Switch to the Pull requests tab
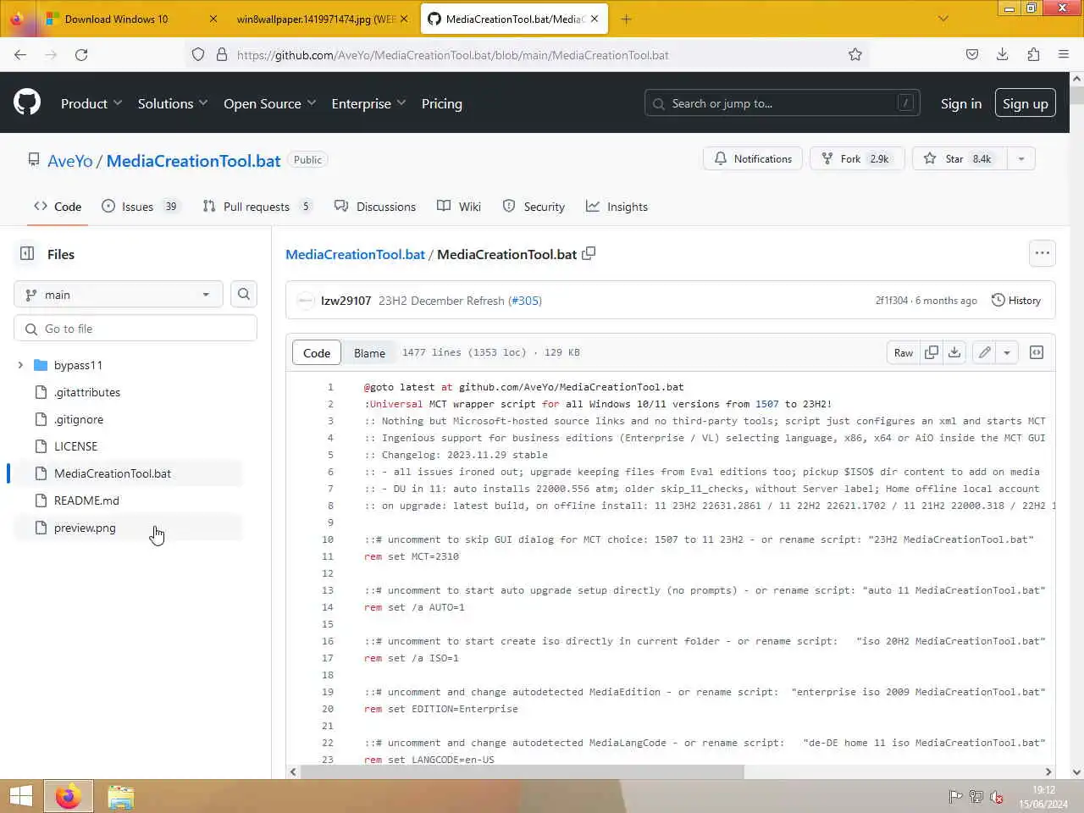The height and width of the screenshot is (813, 1084). click(257, 207)
